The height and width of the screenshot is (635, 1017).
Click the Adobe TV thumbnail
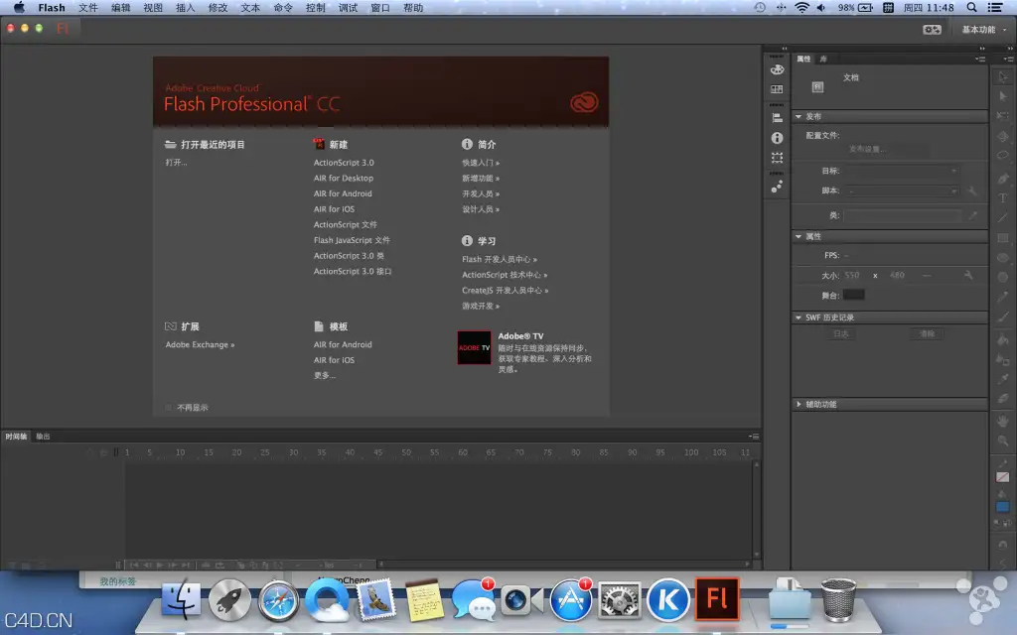coord(474,348)
